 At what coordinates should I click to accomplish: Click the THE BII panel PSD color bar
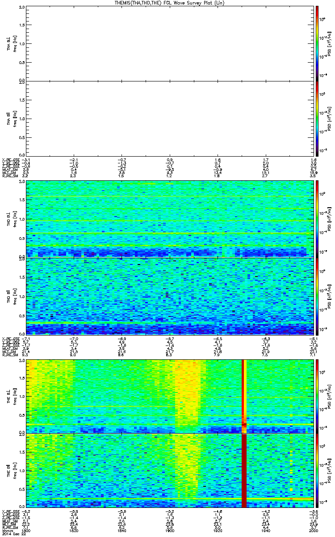(317, 470)
